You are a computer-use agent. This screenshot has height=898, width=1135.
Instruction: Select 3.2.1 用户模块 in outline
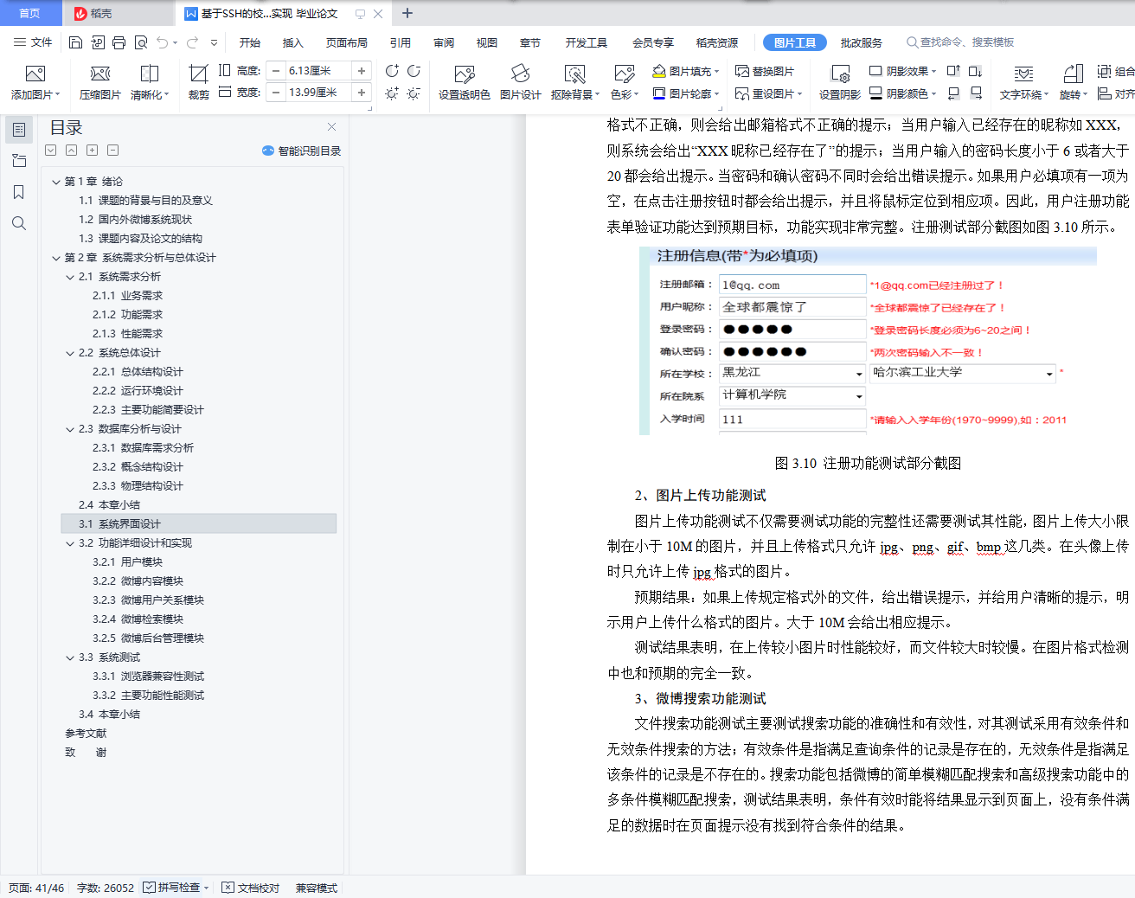pos(127,562)
